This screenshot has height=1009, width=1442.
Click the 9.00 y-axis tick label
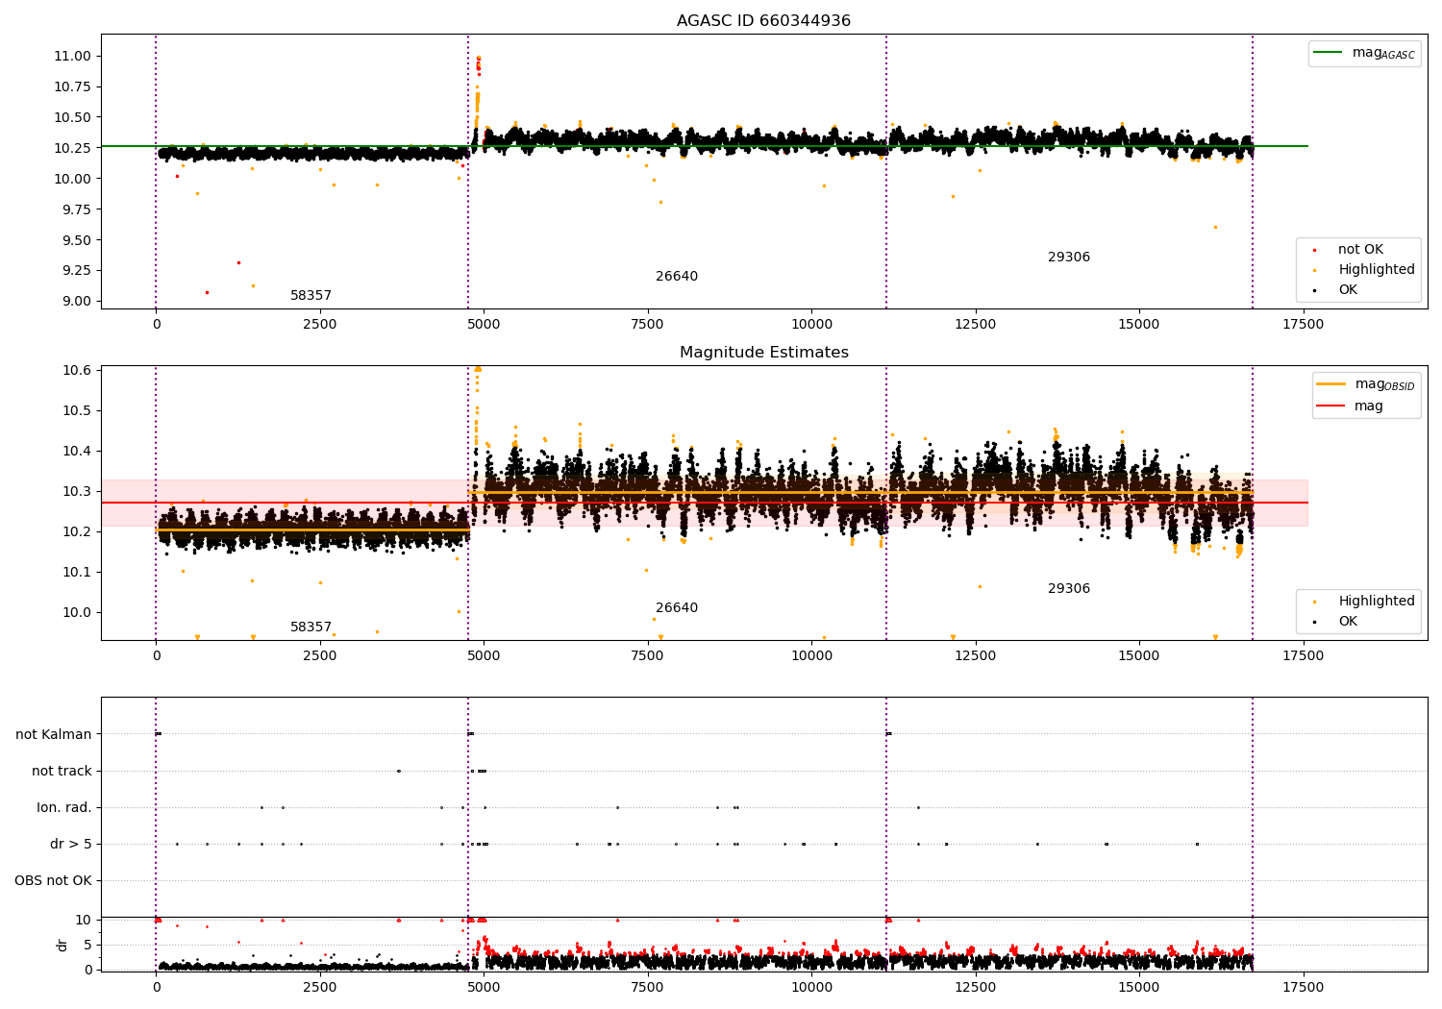76,301
